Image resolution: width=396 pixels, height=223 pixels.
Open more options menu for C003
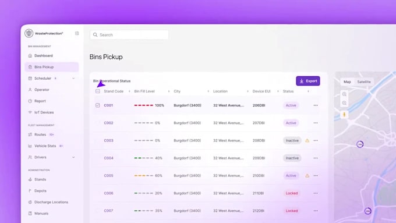click(x=316, y=140)
